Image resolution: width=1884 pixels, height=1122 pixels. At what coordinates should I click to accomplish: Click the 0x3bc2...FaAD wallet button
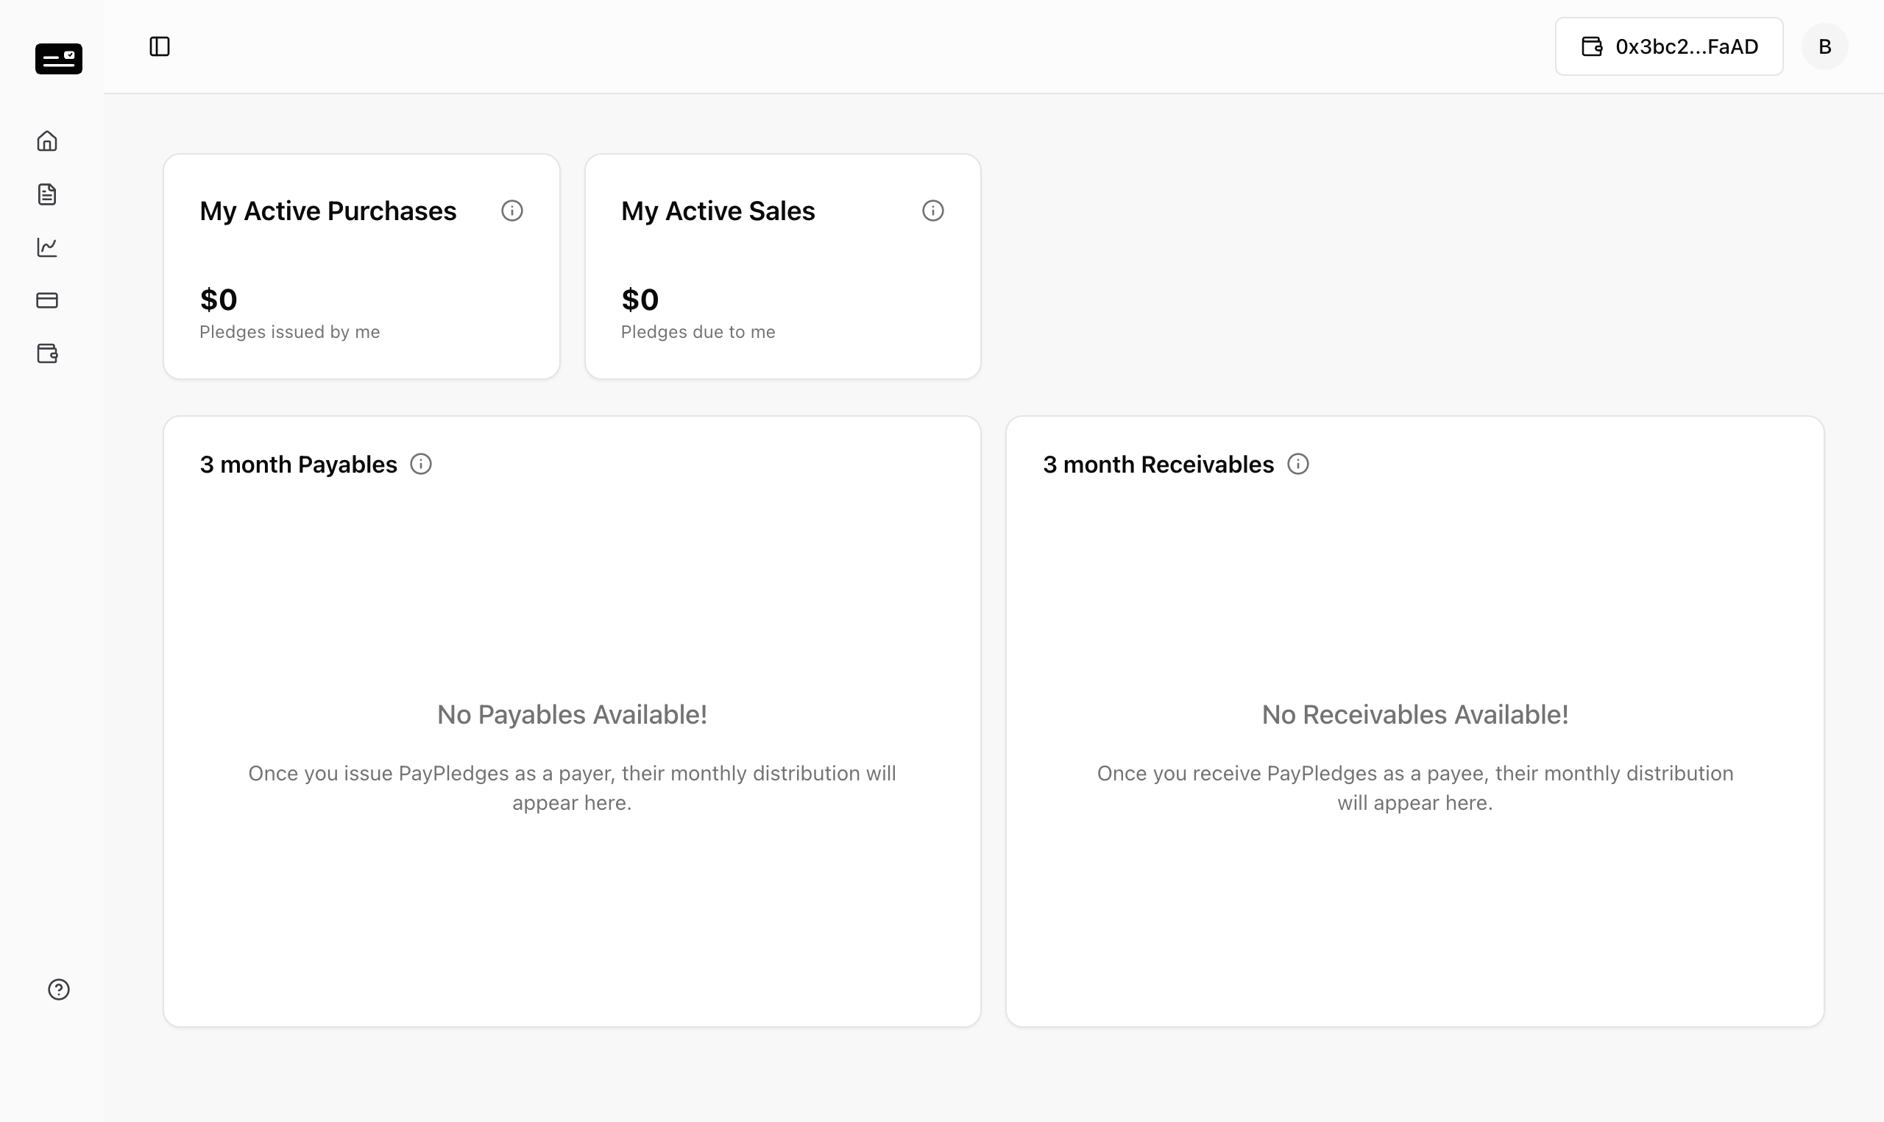[x=1668, y=46]
